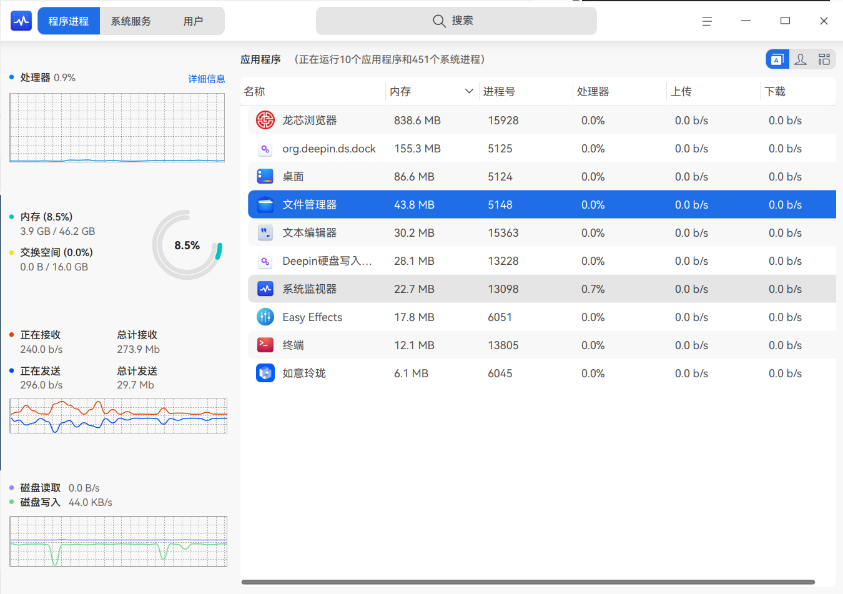843x594 pixels.
Task: Click the memory usage ring indicator
Action: [187, 245]
